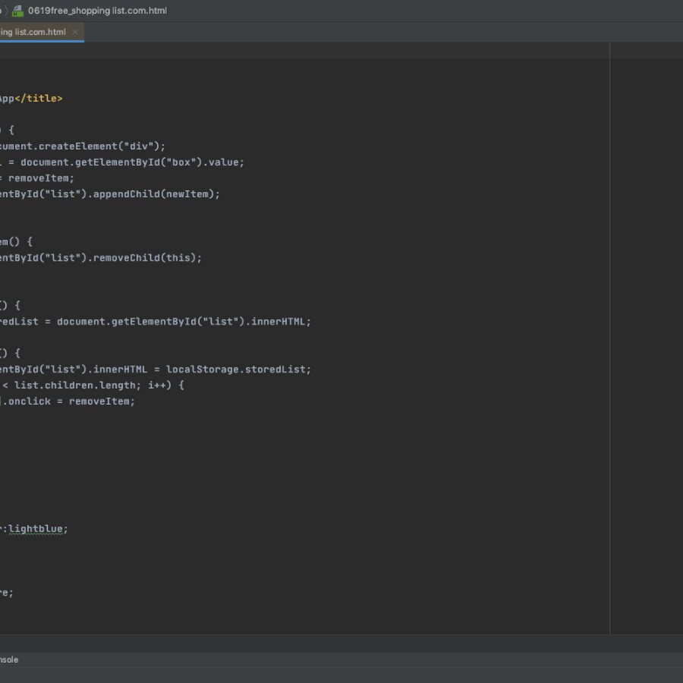Click the list.children.length loop line
The width and height of the screenshot is (683, 683).
coord(92,386)
